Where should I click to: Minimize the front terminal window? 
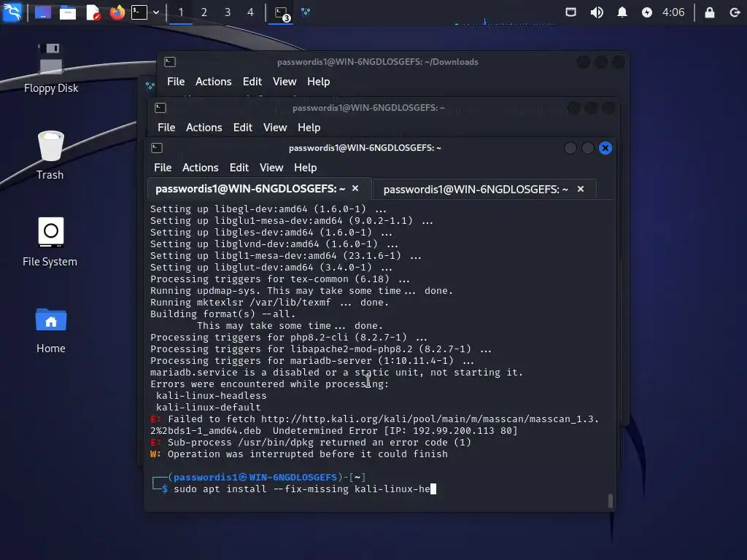coord(570,148)
